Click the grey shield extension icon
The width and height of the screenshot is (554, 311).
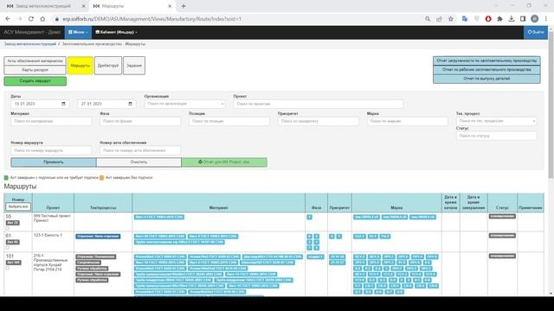point(477,19)
